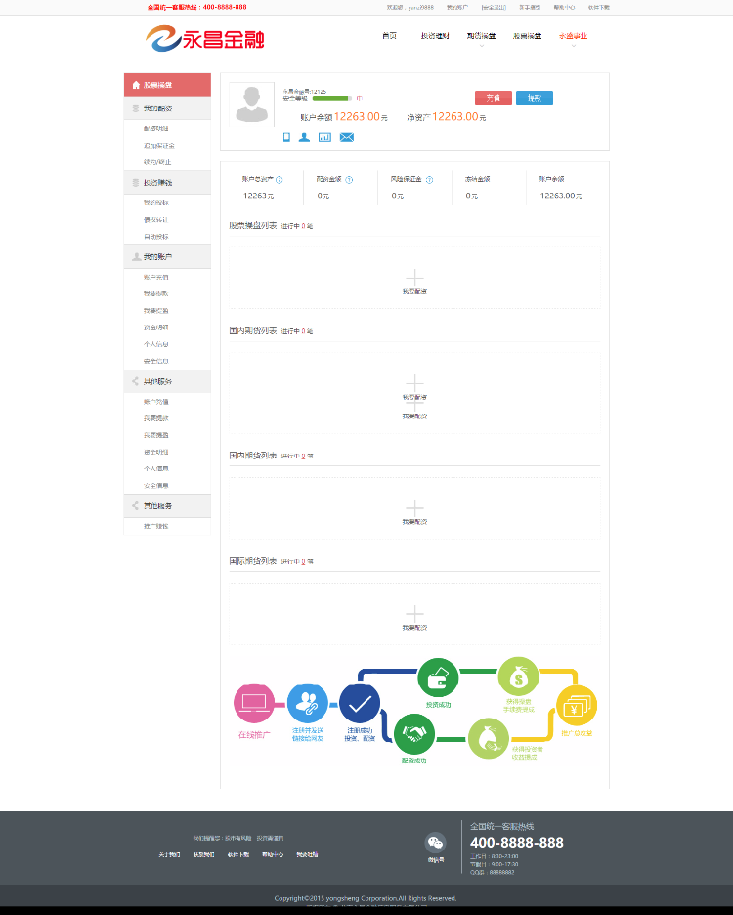Collapse the 其他服务 section above 推广赚钱
The height and width of the screenshot is (915, 733).
pos(167,506)
